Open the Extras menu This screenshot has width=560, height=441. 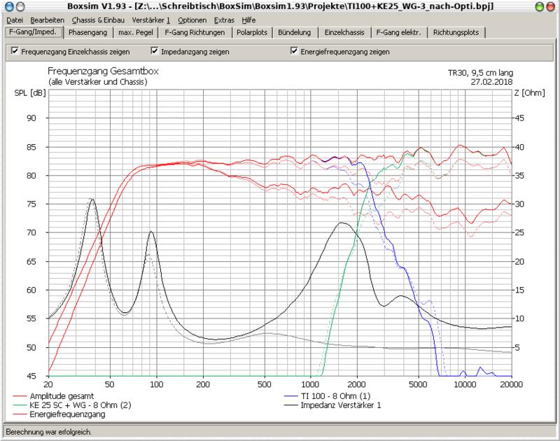pos(225,20)
